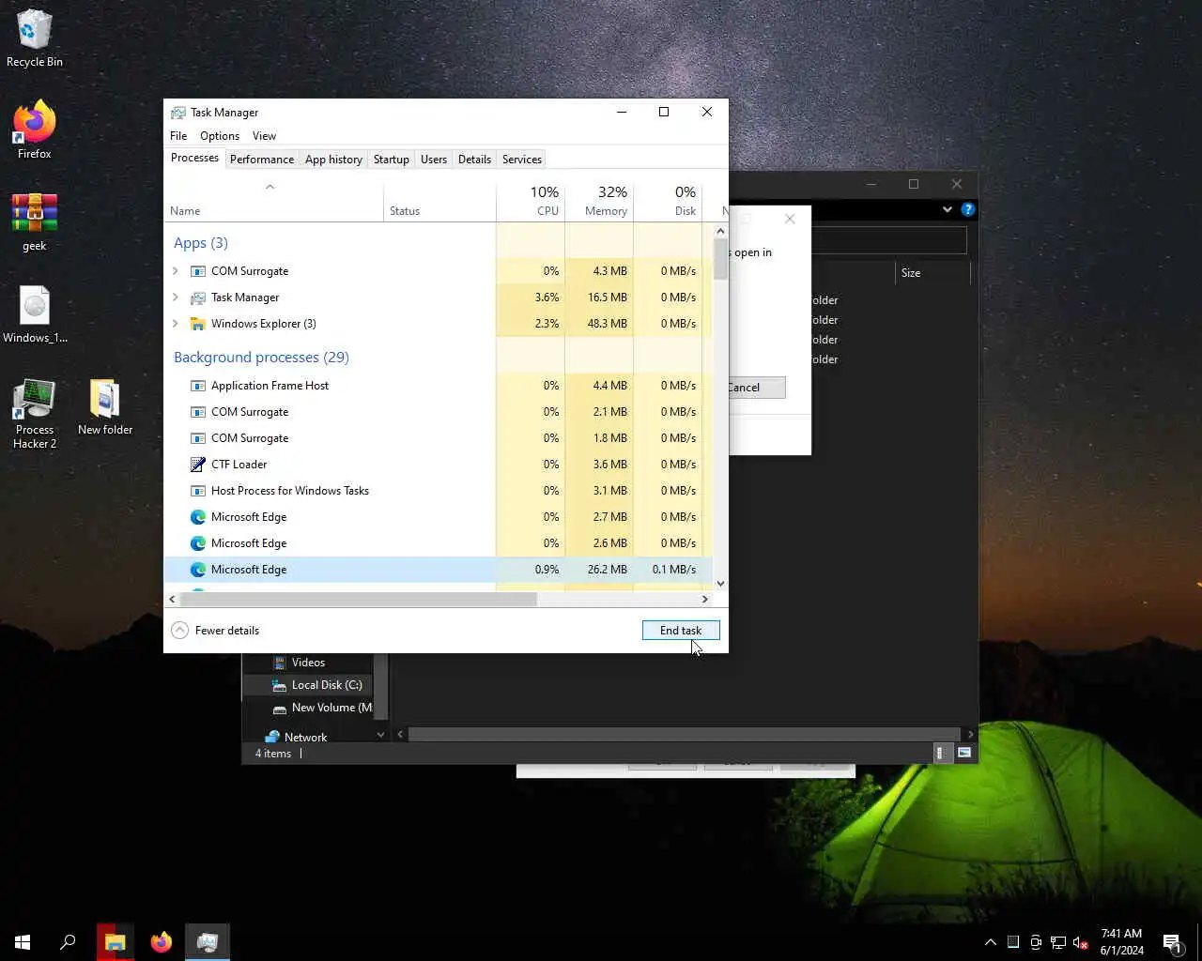This screenshot has width=1202, height=961.
Task: Select Host Process for Windows Tasks row
Action: 438,491
